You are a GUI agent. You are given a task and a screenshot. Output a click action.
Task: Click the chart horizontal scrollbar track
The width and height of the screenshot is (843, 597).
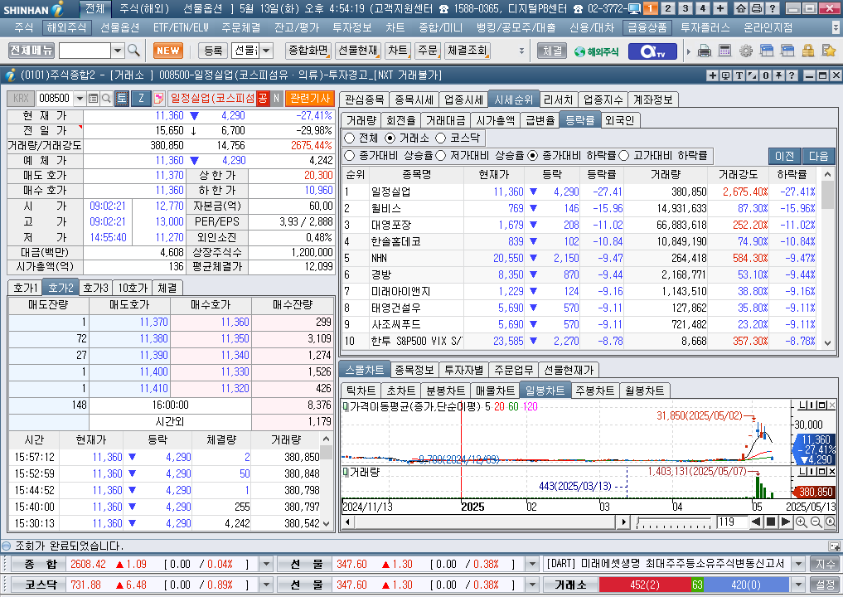484,522
